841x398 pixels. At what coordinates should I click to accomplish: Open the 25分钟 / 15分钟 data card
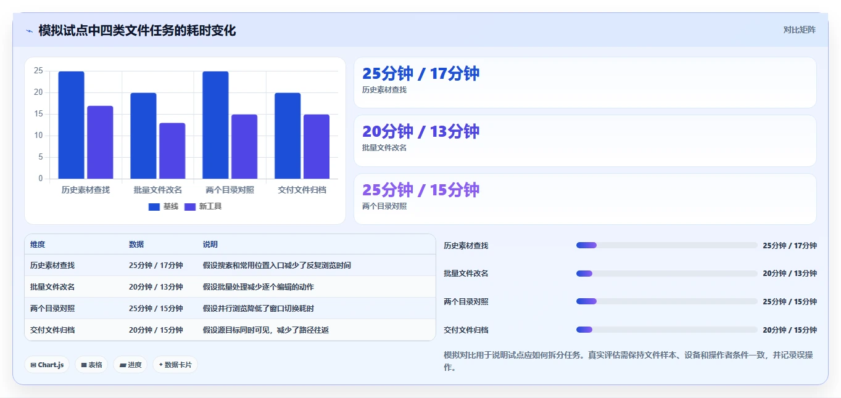(585, 199)
